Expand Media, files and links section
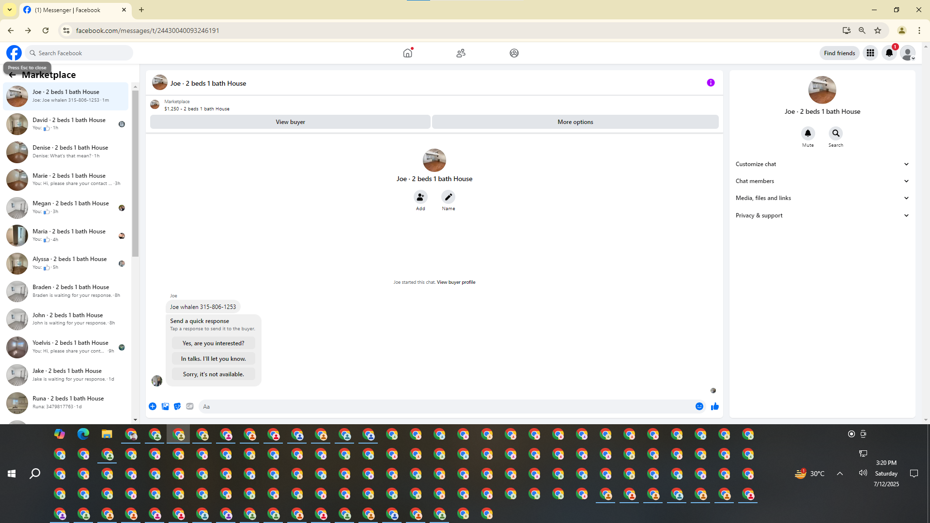Viewport: 930px width, 523px height. click(821, 198)
